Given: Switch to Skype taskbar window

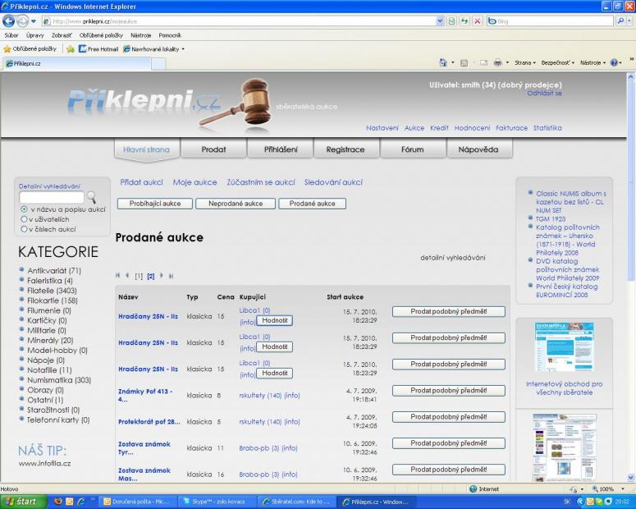Looking at the screenshot, I should (217, 502).
